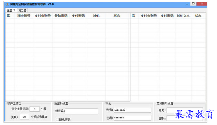The height and width of the screenshot is (125, 217).
Task: Click the UU云 group label
Action: (x=108, y=103)
